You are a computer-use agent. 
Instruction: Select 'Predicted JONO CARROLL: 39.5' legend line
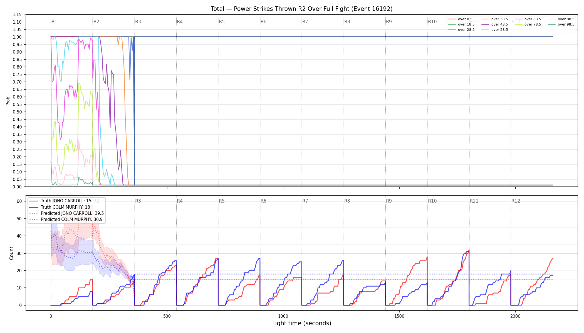coord(66,213)
